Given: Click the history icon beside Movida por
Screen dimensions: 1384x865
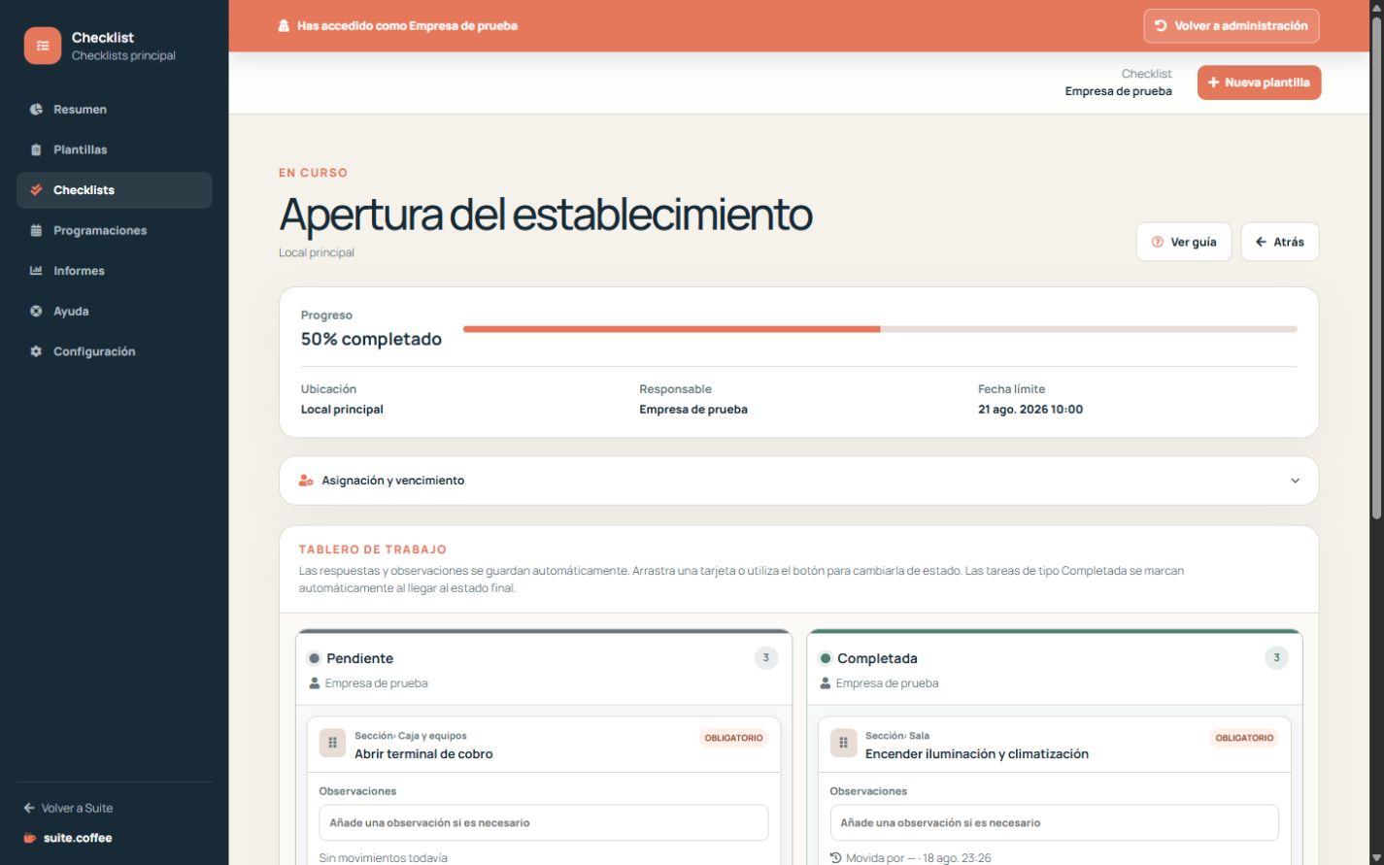Looking at the screenshot, I should [x=836, y=858].
